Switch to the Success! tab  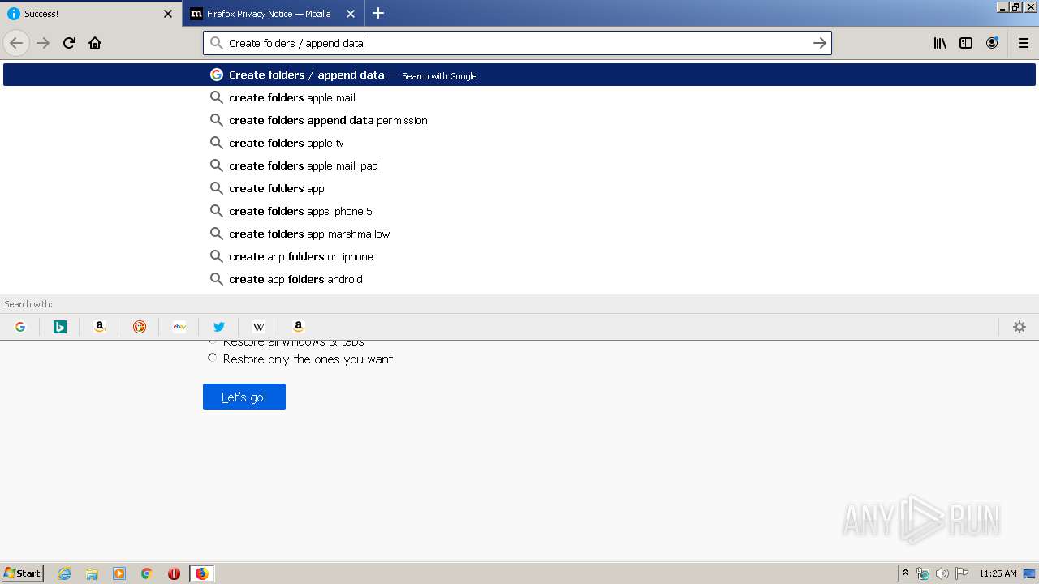90,14
